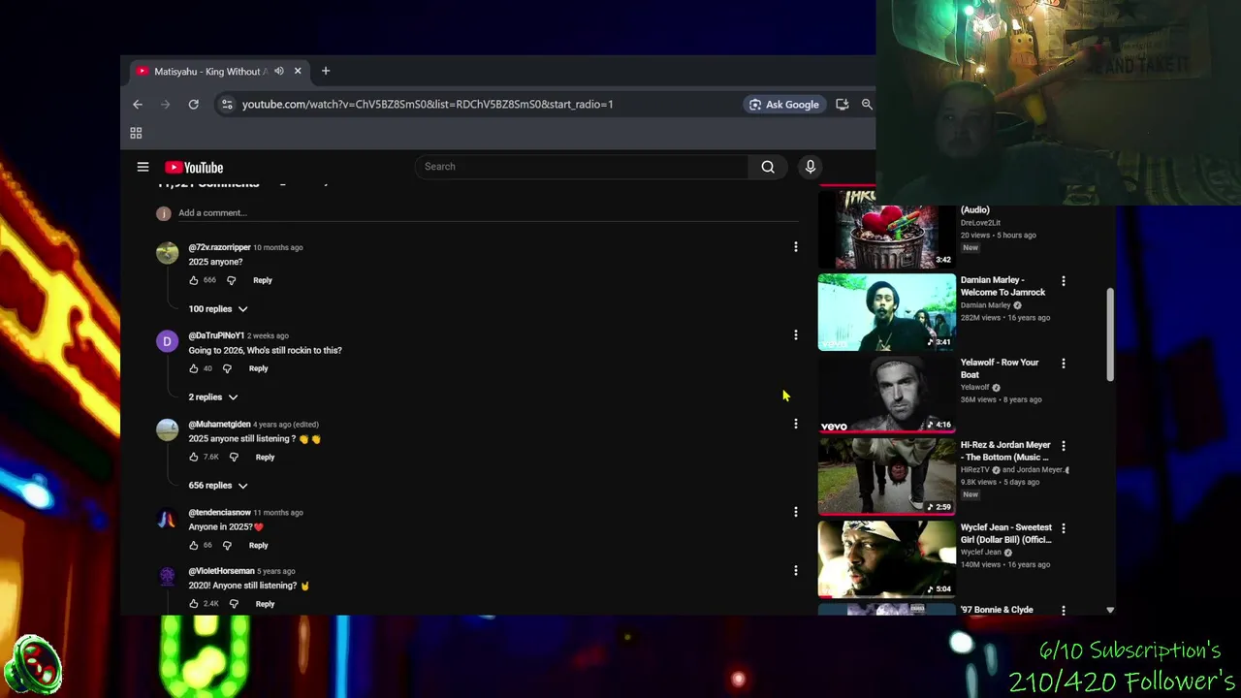Open zoom magnifier icon in address bar

pos(867,104)
